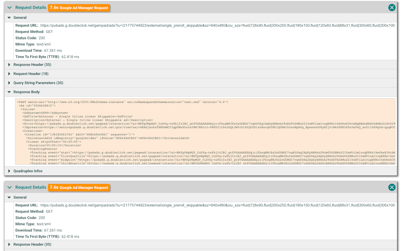This screenshot has width=402, height=251.
Task: Click Status Code 200 in first panel
Action: pyautogui.click(x=30, y=38)
